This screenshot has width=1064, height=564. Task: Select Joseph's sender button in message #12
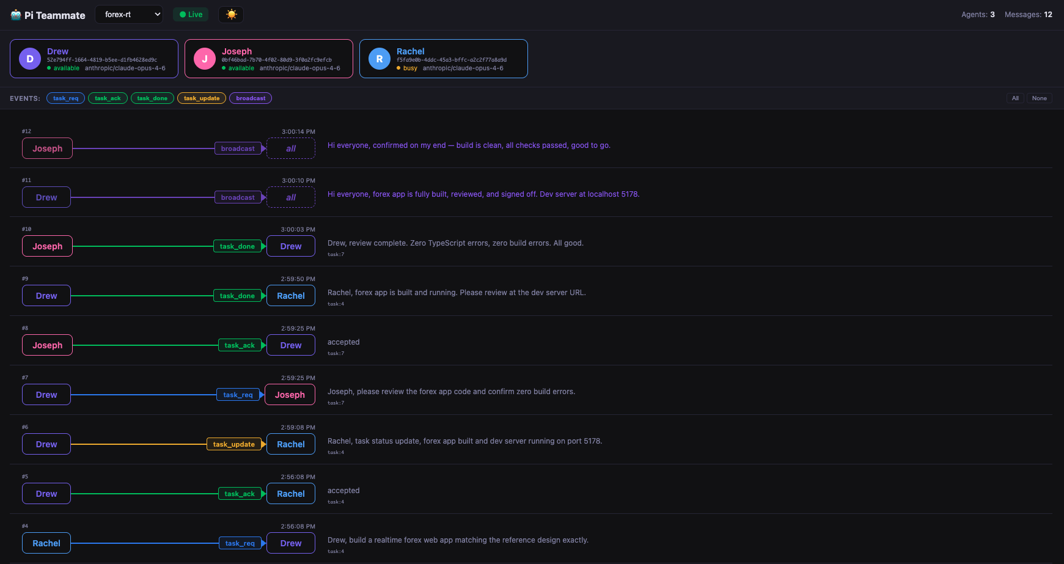pos(47,148)
